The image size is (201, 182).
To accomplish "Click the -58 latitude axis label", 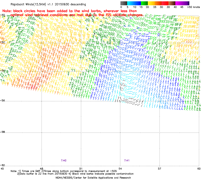I will 2,132.
